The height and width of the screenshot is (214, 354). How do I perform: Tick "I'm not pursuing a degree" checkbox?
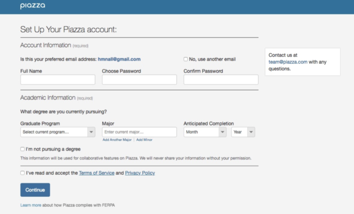(23, 149)
